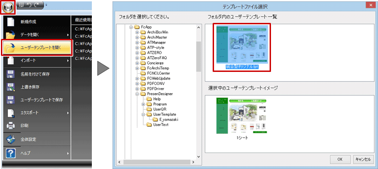Confirm with the OK button
Screen dimensions: 378x169
pos(340,159)
